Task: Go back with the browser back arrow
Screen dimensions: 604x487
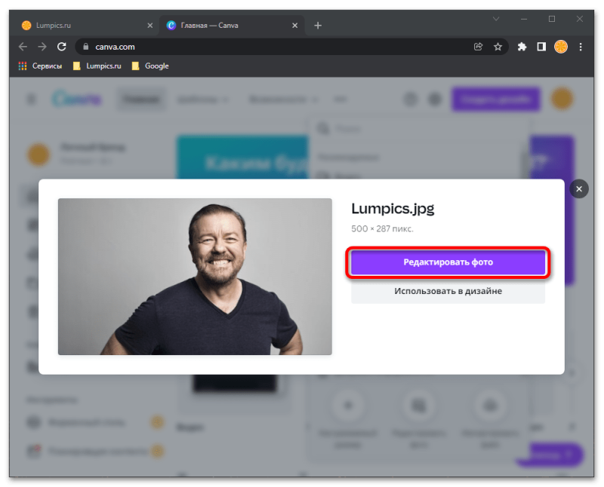Action: tap(23, 47)
